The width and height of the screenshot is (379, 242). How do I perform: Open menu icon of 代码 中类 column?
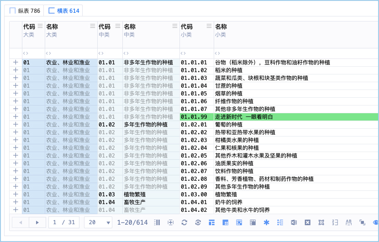click(118, 26)
